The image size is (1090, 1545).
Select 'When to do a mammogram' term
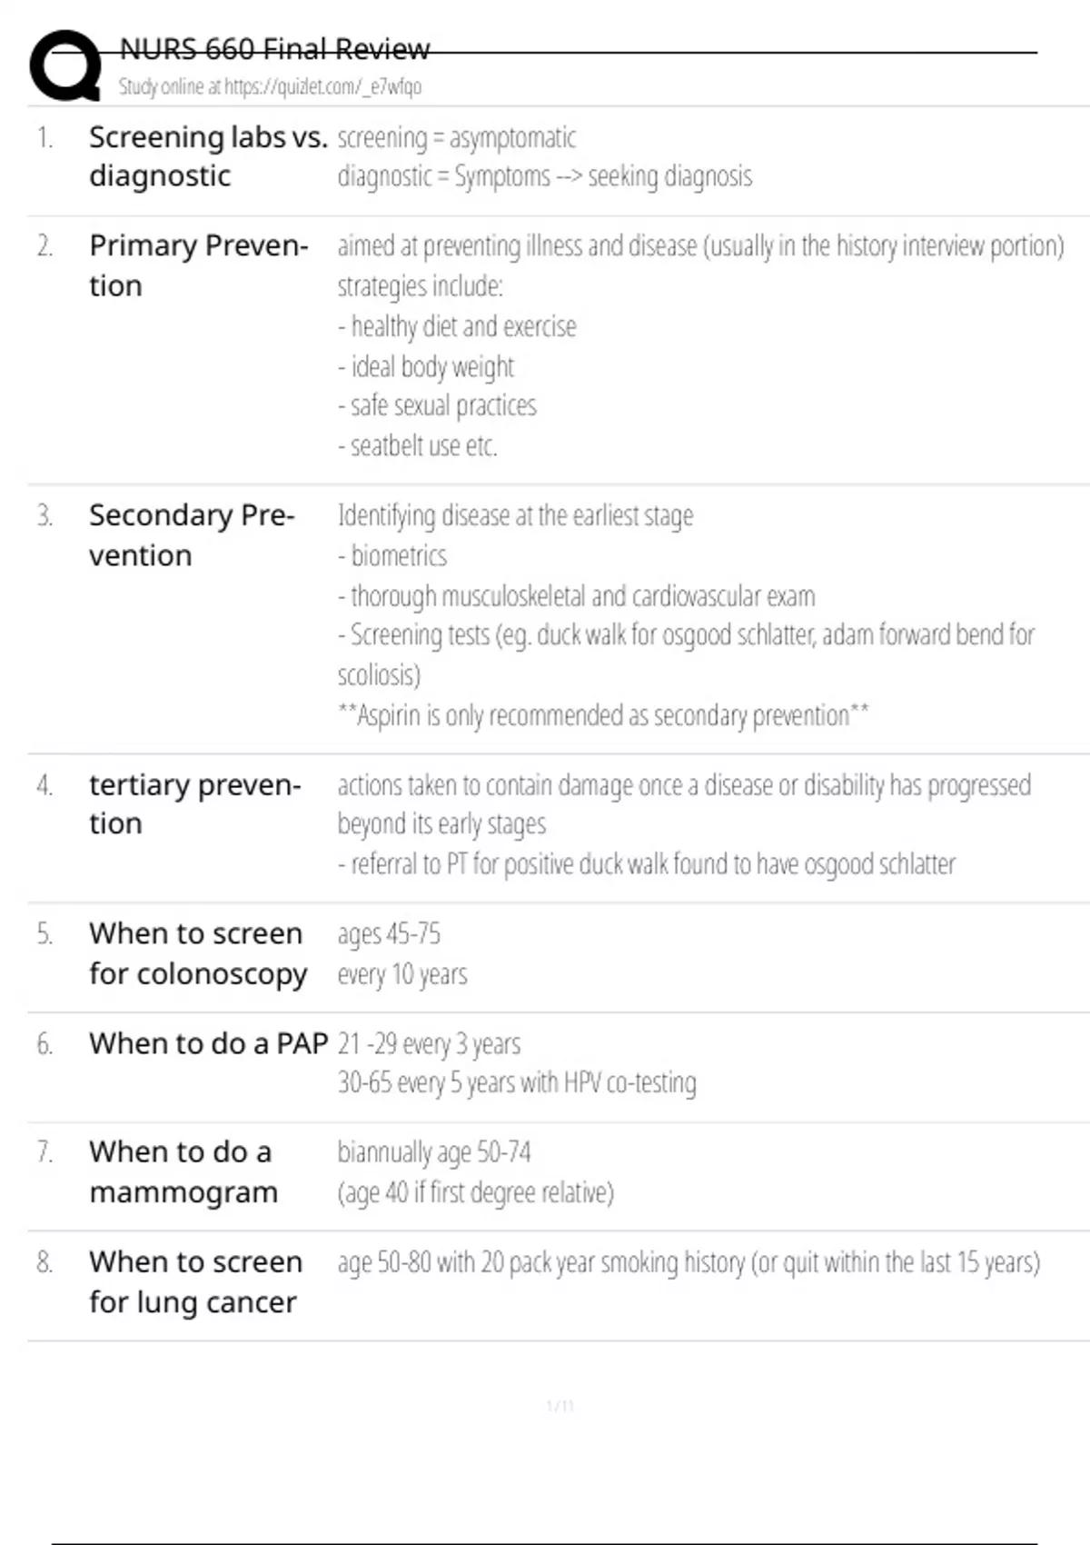click(183, 1171)
